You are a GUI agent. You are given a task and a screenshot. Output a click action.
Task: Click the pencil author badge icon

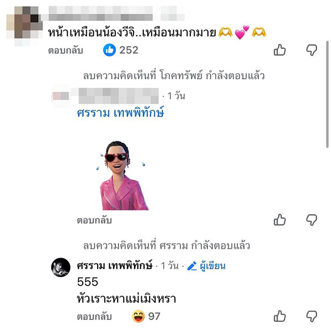pos(192,266)
